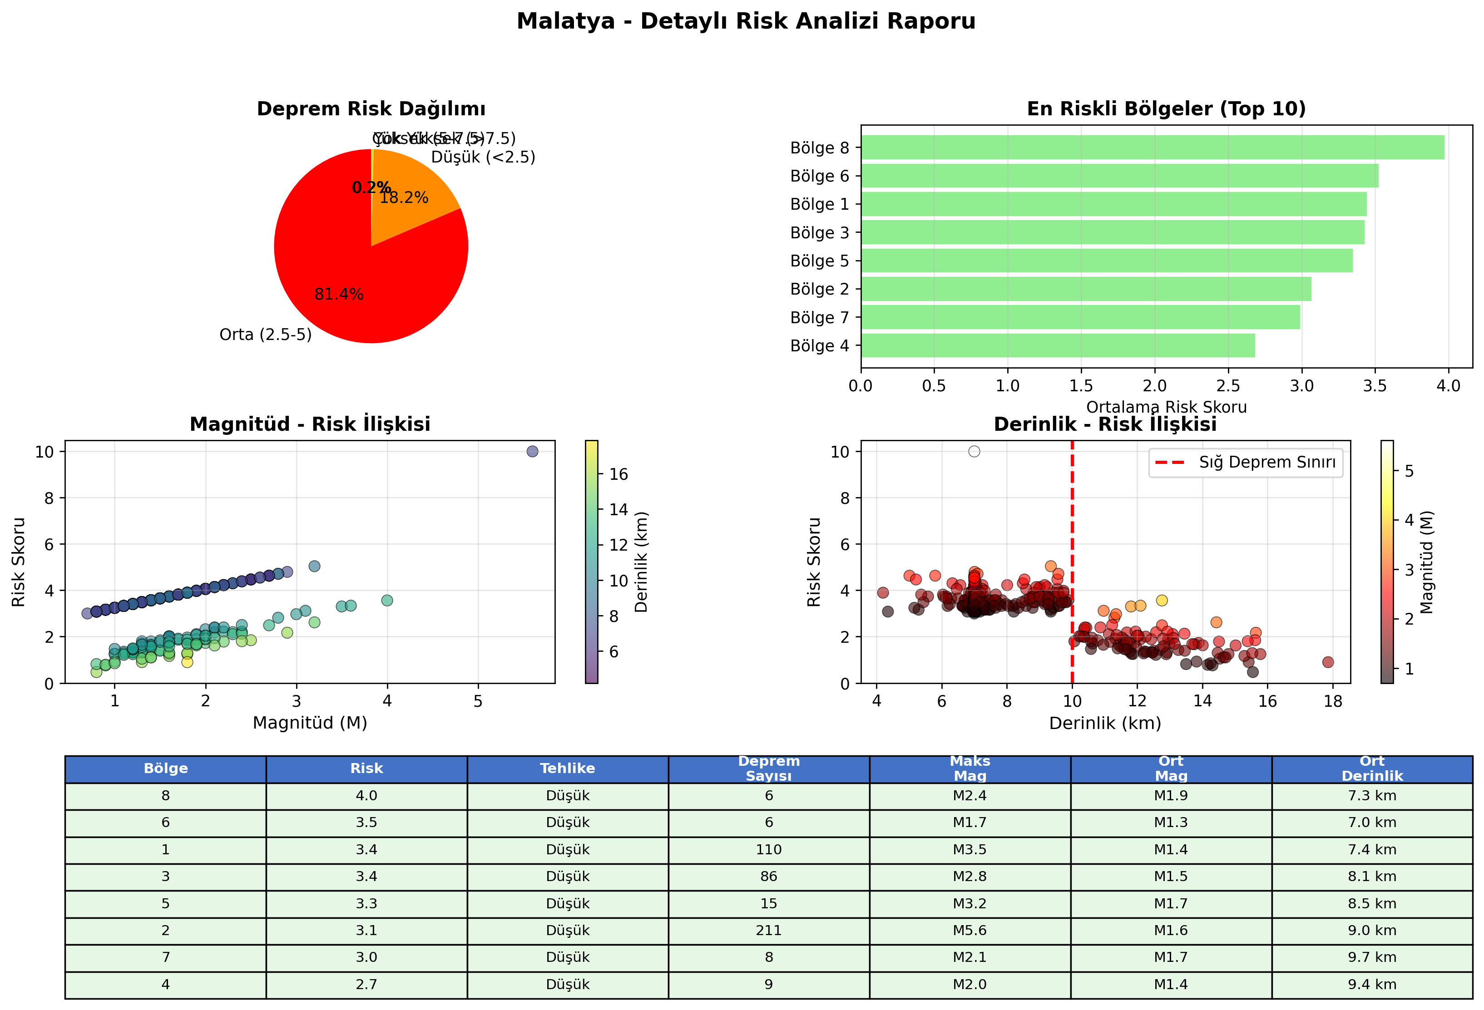Click the 'Deprem Sayısı' column header
Viewport: 1484px width, 1010px height.
pyautogui.click(x=769, y=769)
